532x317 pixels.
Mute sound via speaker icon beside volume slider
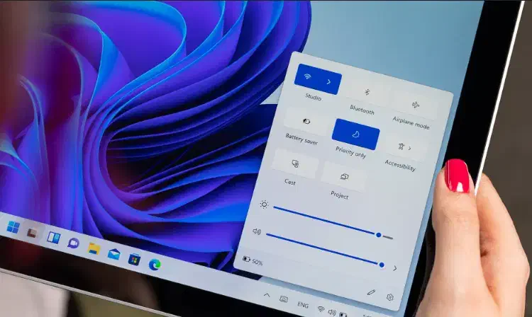pyautogui.click(x=257, y=232)
